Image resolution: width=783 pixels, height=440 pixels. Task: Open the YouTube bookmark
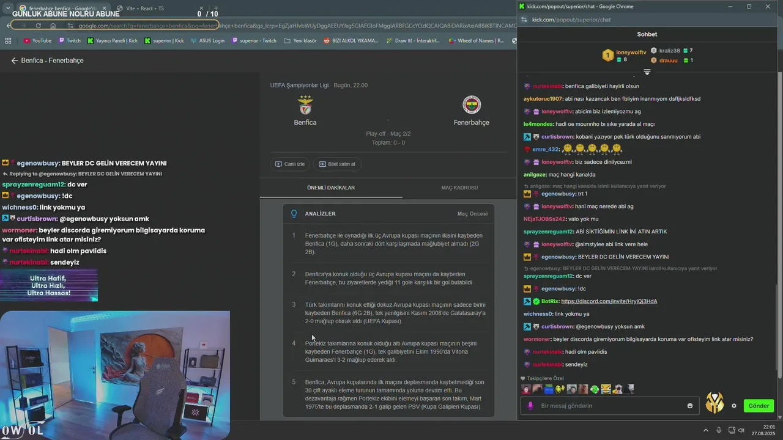[x=37, y=40]
